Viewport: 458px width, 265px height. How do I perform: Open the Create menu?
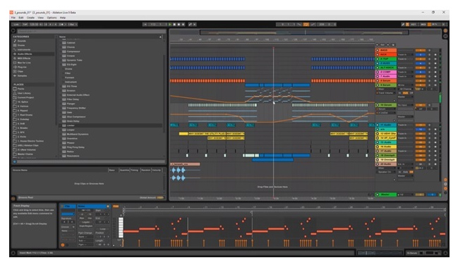click(x=30, y=18)
